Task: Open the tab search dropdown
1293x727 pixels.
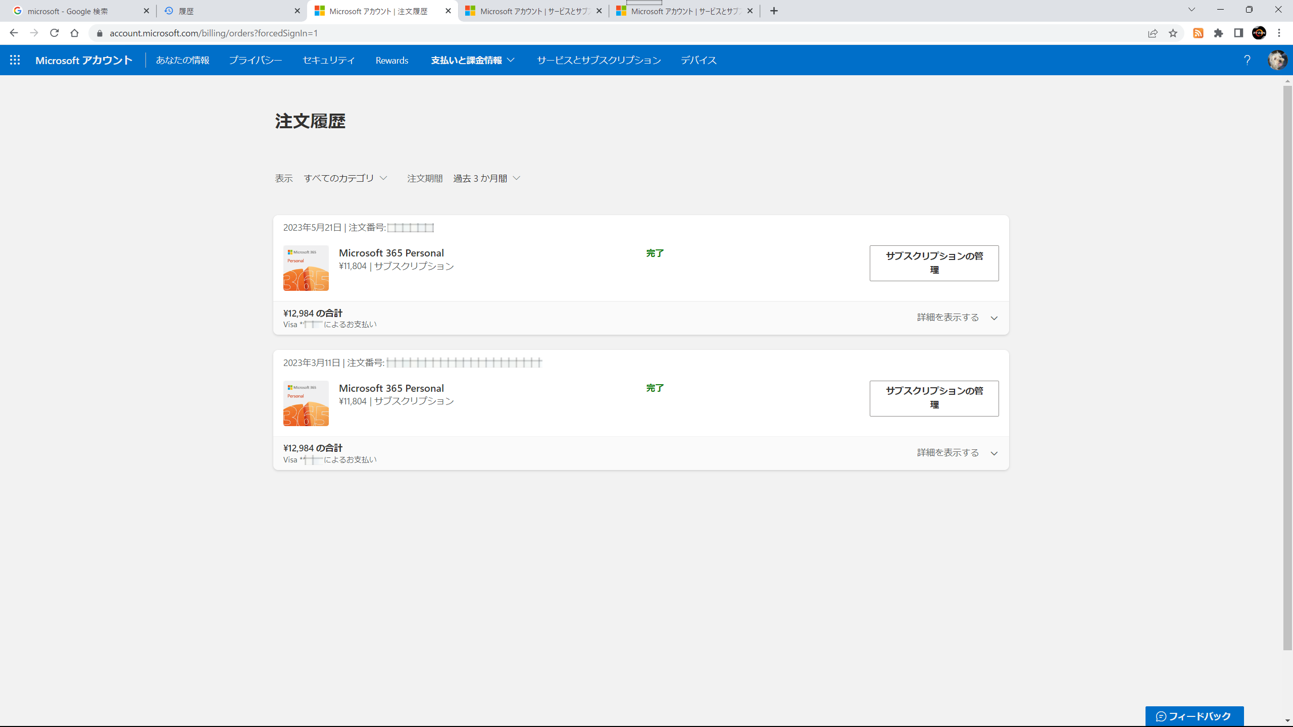Action: [x=1191, y=10]
